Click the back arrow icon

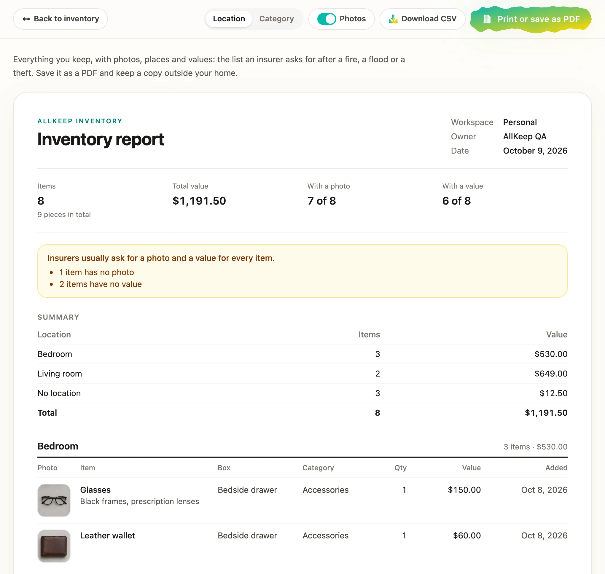click(26, 19)
